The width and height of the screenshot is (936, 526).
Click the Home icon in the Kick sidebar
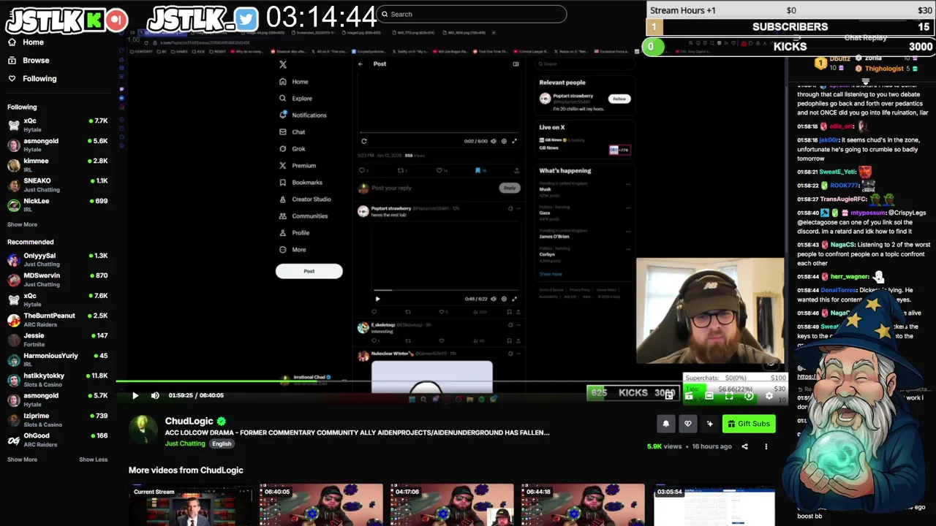point(12,42)
